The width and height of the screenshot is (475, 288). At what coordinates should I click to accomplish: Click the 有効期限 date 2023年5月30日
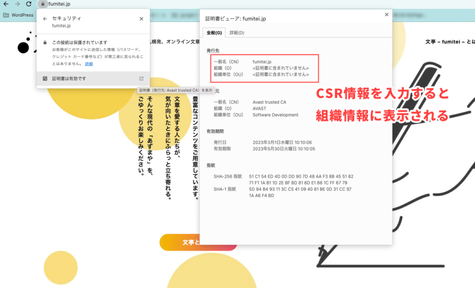(x=284, y=149)
